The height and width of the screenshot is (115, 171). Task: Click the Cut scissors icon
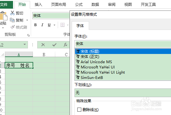[x=12, y=13]
